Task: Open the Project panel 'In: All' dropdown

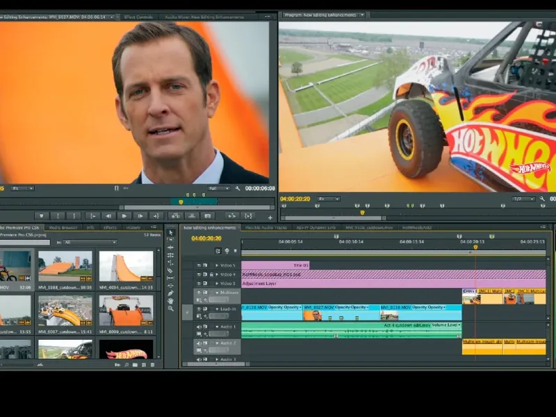Action: click(89, 243)
